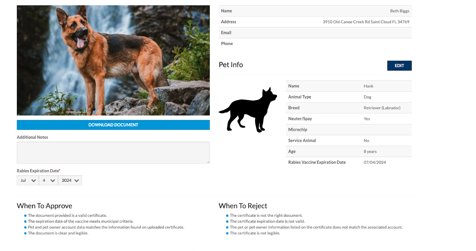
Task: Click the pet age value 8 years
Action: point(370,152)
